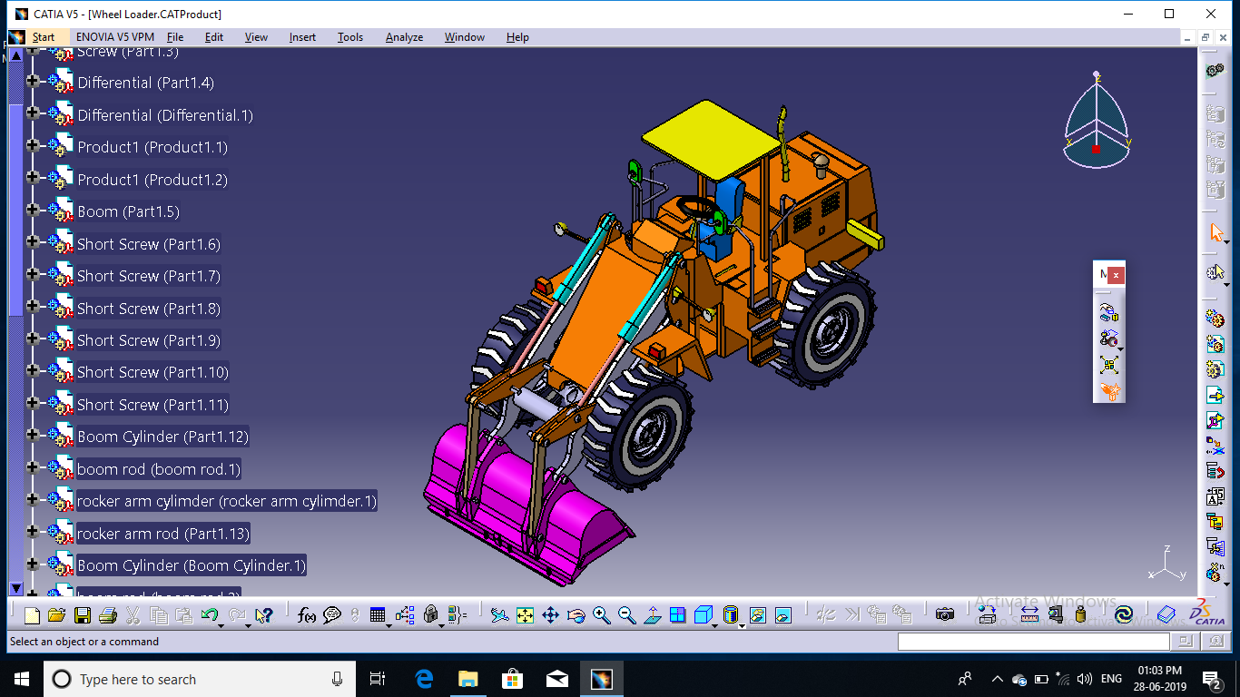Expand the rocker arm rod (Part1.13) node
The width and height of the screenshot is (1240, 697).
coord(34,532)
